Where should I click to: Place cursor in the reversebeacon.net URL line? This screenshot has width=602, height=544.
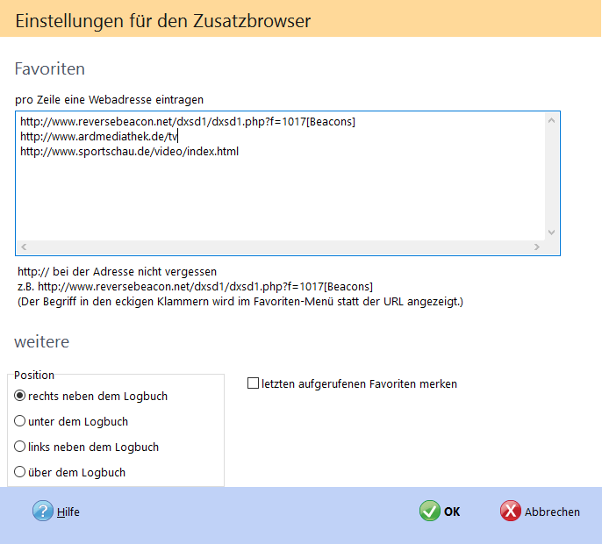(187, 122)
